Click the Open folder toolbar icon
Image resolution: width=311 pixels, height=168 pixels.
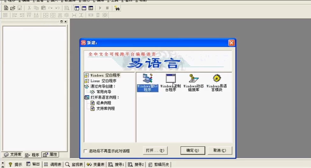(13, 8)
